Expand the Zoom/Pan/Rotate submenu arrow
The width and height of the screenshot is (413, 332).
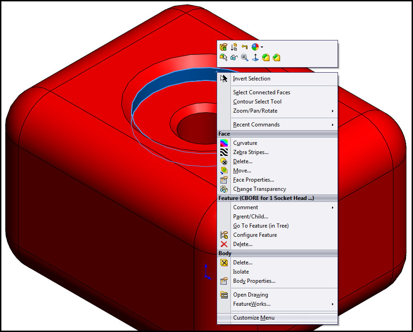[x=333, y=111]
